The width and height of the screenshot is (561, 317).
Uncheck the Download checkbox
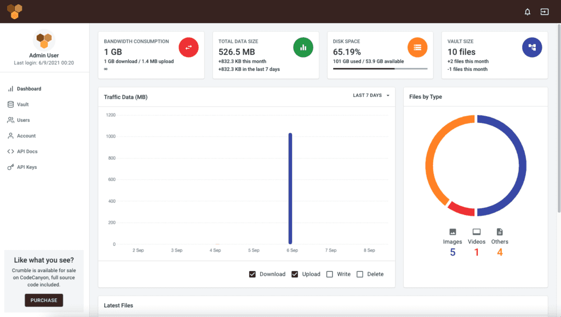pyautogui.click(x=253, y=274)
